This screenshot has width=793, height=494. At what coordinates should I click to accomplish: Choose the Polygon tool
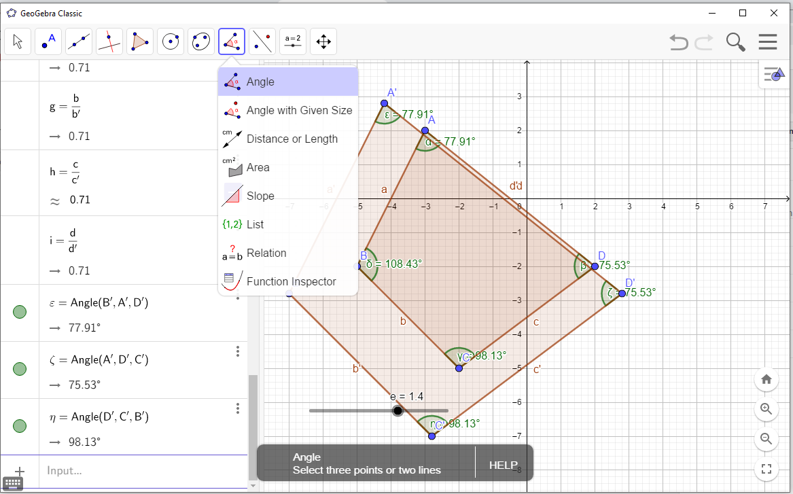(x=140, y=41)
